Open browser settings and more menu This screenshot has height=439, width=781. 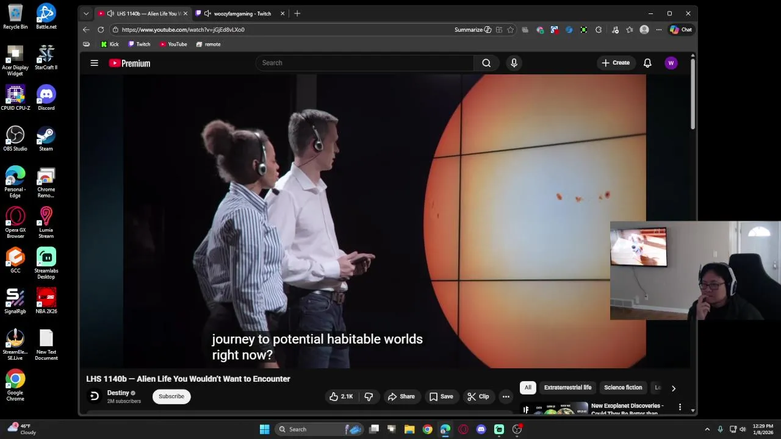658,29
